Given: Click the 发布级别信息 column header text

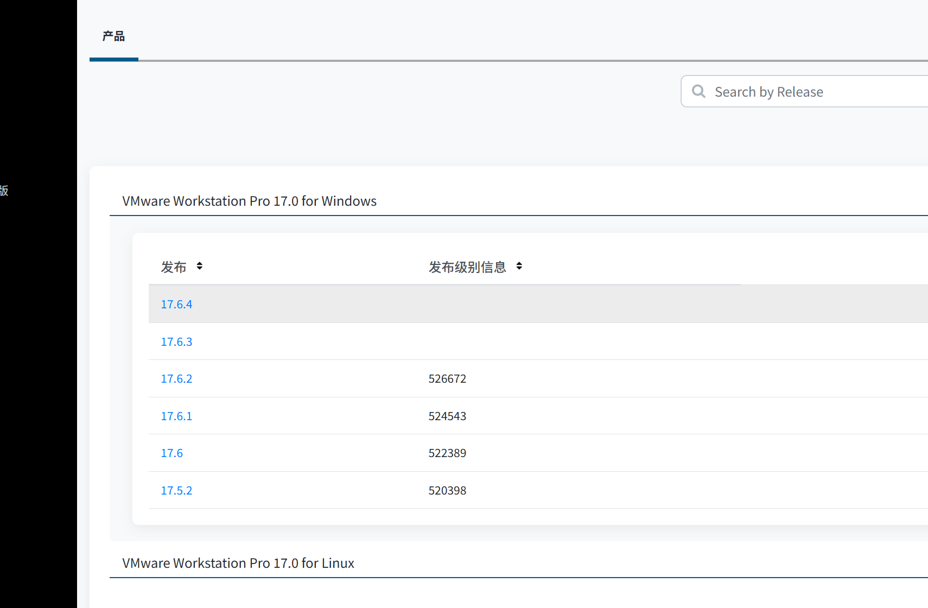Looking at the screenshot, I should [x=467, y=267].
